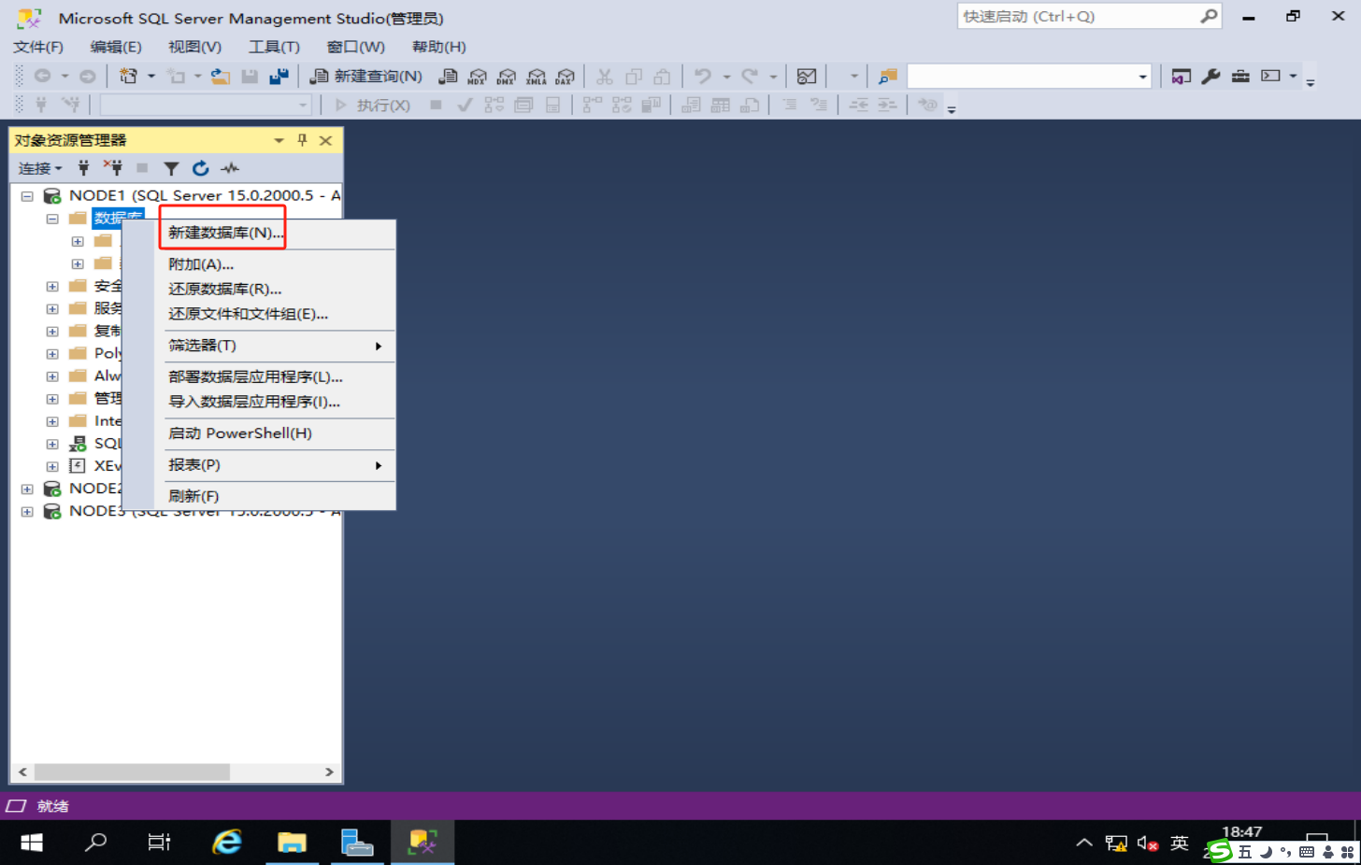Click the Visual Studio window icon
This screenshot has width=1361, height=865.
tap(1182, 77)
